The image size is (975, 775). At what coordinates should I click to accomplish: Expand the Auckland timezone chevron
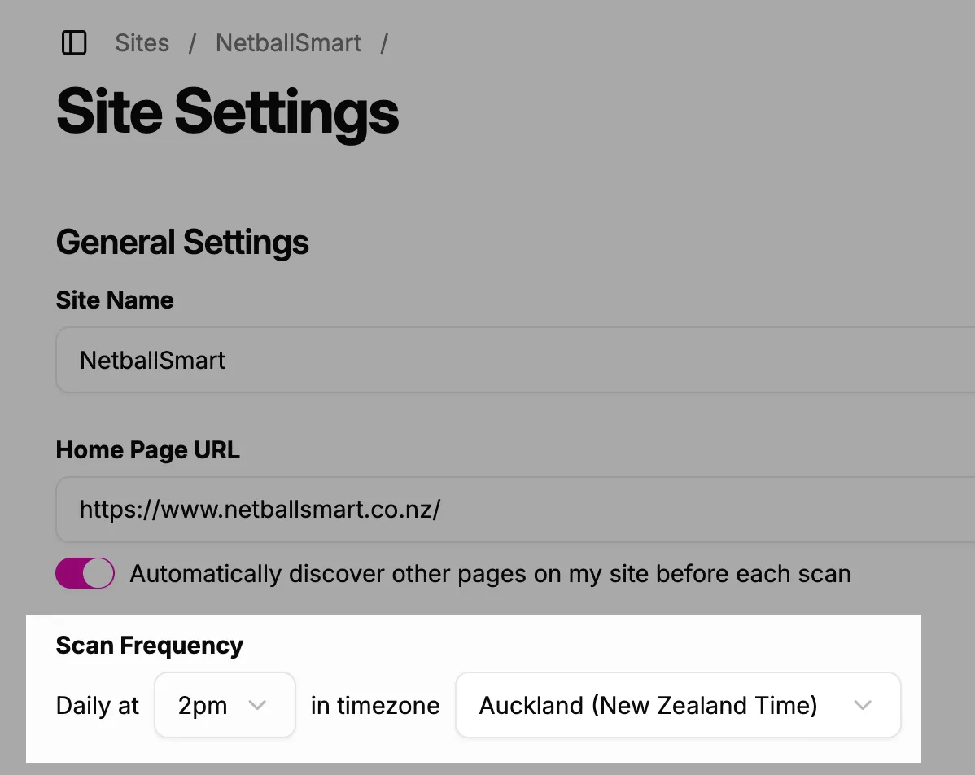[864, 705]
